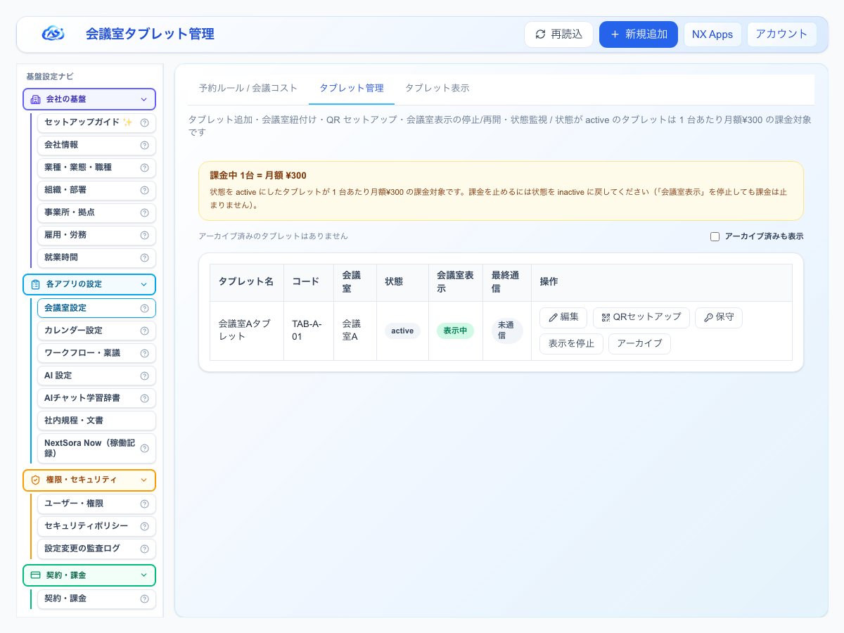Click help icon beside 設定変更の監査ログ
This screenshot has height=633, width=844.
pyautogui.click(x=144, y=549)
